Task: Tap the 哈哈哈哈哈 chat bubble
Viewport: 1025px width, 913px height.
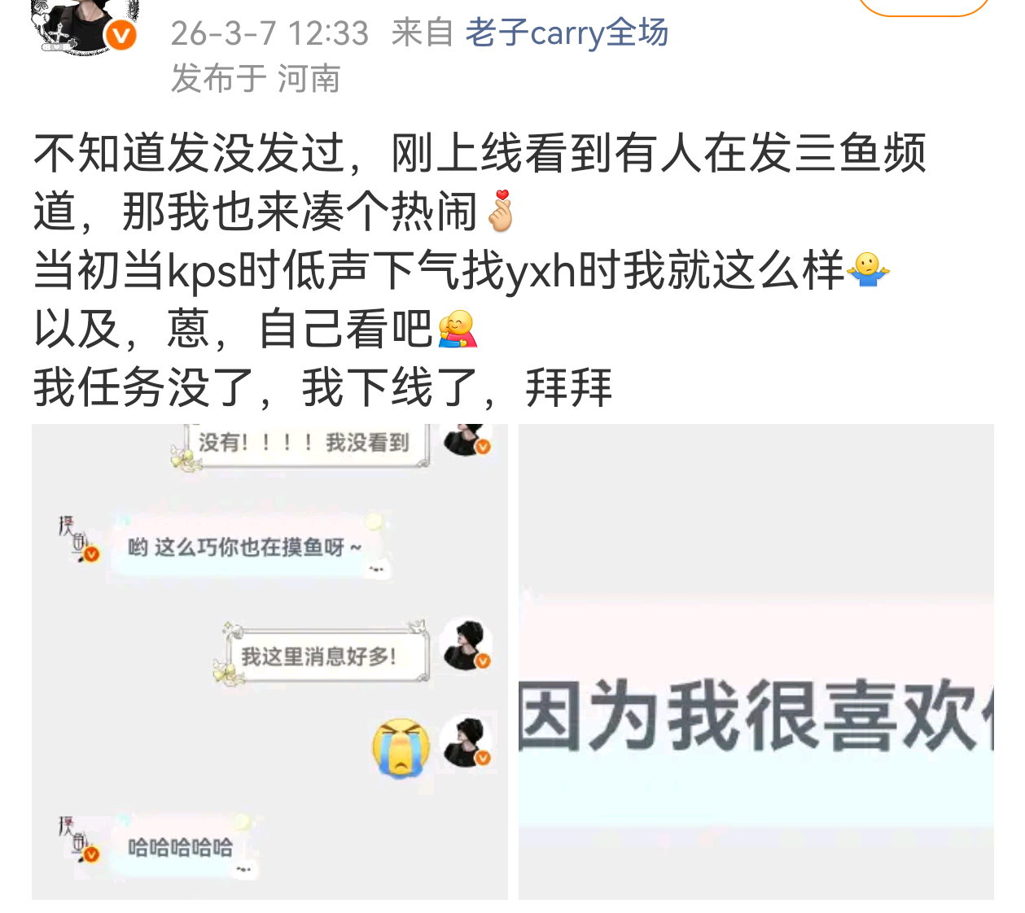Action: click(182, 847)
